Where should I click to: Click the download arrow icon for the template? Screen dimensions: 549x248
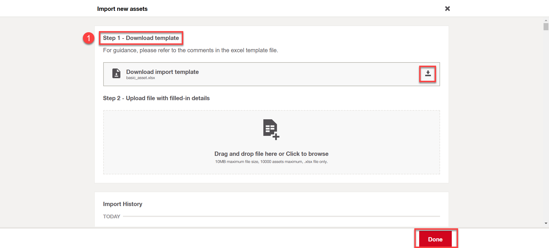tap(428, 74)
